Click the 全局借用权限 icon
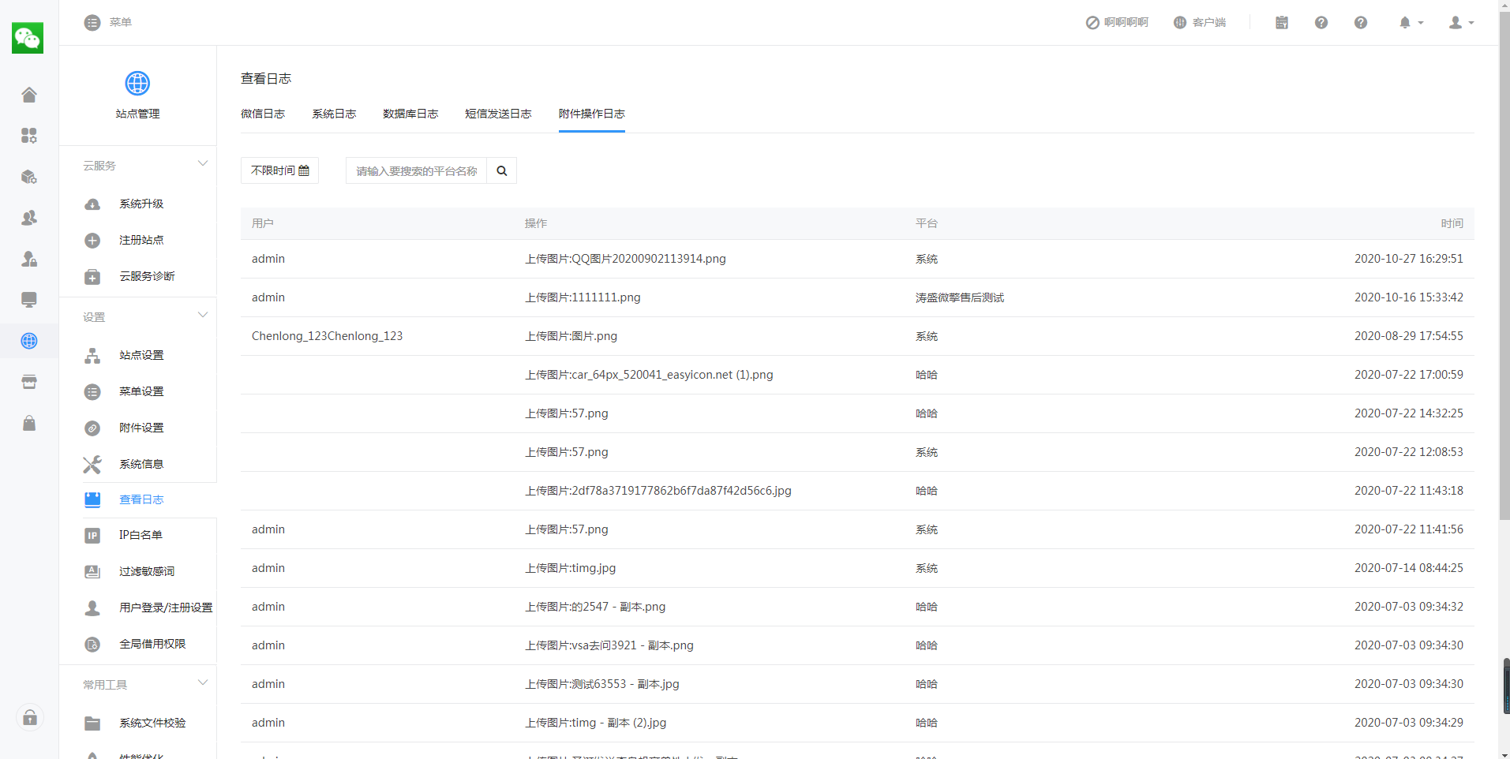 (x=92, y=645)
